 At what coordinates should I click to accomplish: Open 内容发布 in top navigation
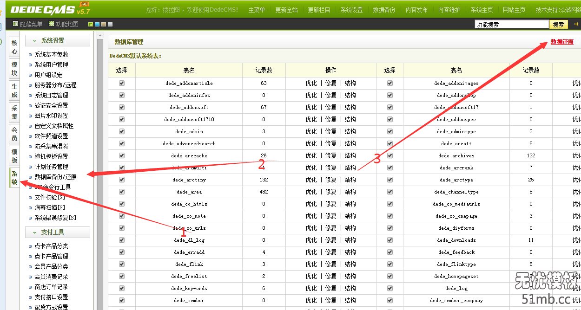coord(416,10)
